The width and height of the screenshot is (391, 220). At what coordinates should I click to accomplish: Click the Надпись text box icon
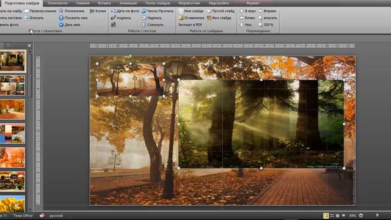pos(144,18)
